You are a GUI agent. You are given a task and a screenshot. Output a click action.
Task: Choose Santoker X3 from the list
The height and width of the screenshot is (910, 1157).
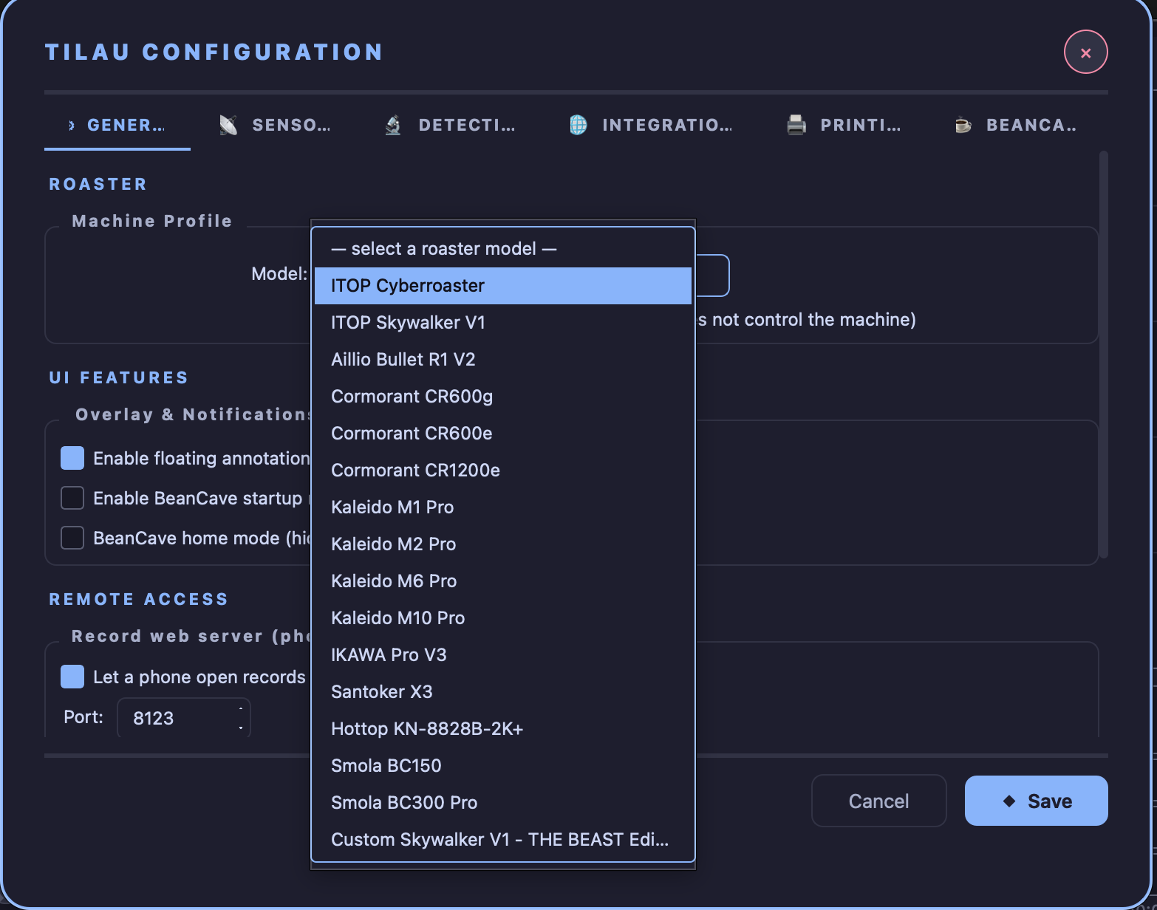[x=503, y=692]
